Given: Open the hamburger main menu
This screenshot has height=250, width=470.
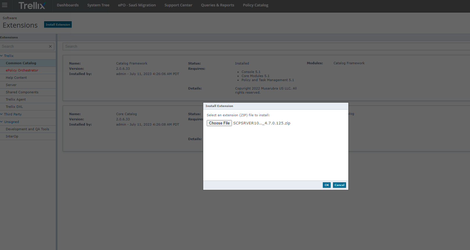Looking at the screenshot, I should point(5,5).
